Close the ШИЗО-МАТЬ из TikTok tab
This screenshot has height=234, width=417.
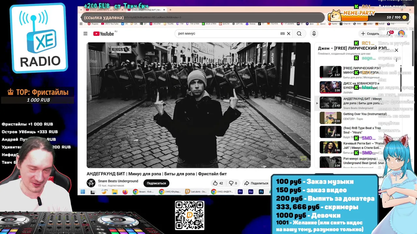(123, 10)
